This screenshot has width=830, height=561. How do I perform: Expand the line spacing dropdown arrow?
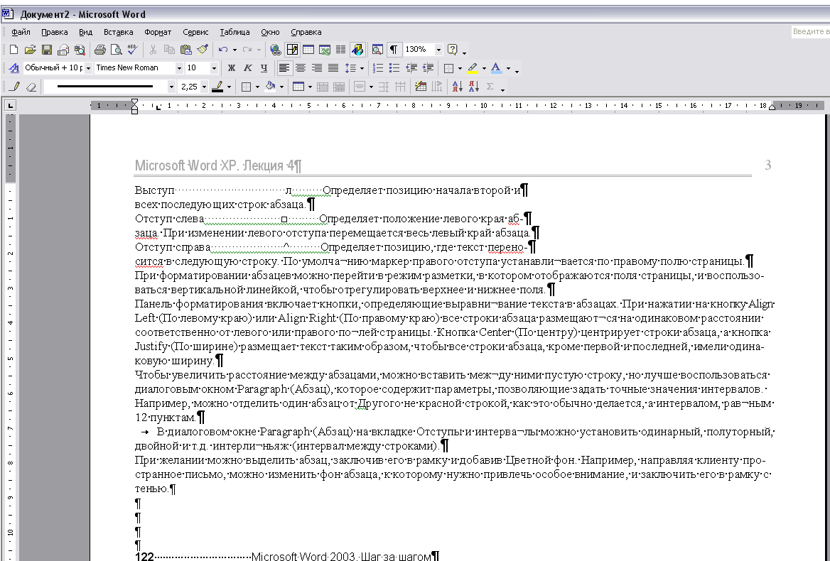pyautogui.click(x=362, y=68)
